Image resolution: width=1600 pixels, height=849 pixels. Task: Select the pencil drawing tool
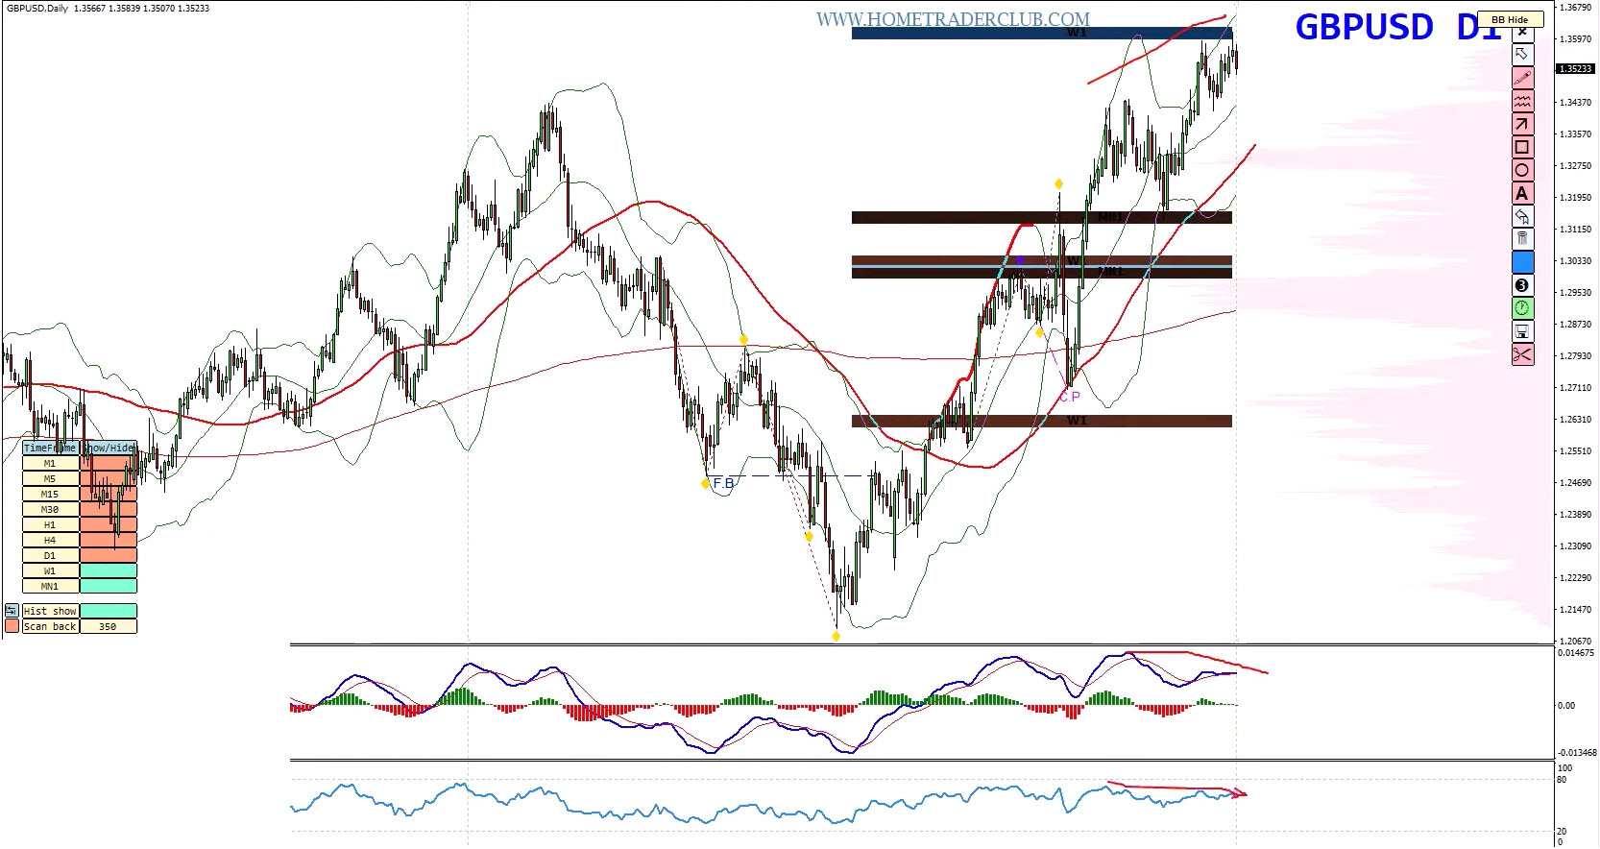(1522, 78)
